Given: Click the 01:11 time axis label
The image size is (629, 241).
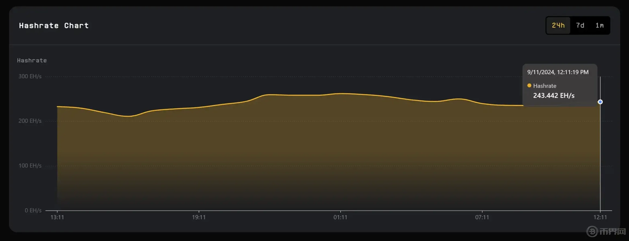Looking at the screenshot, I should 340,217.
